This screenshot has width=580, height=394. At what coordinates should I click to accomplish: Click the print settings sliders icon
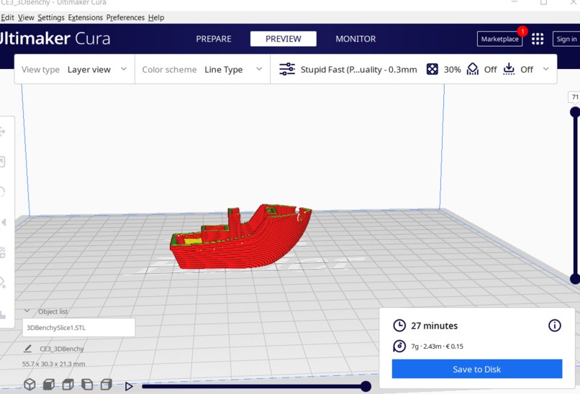pyautogui.click(x=287, y=69)
